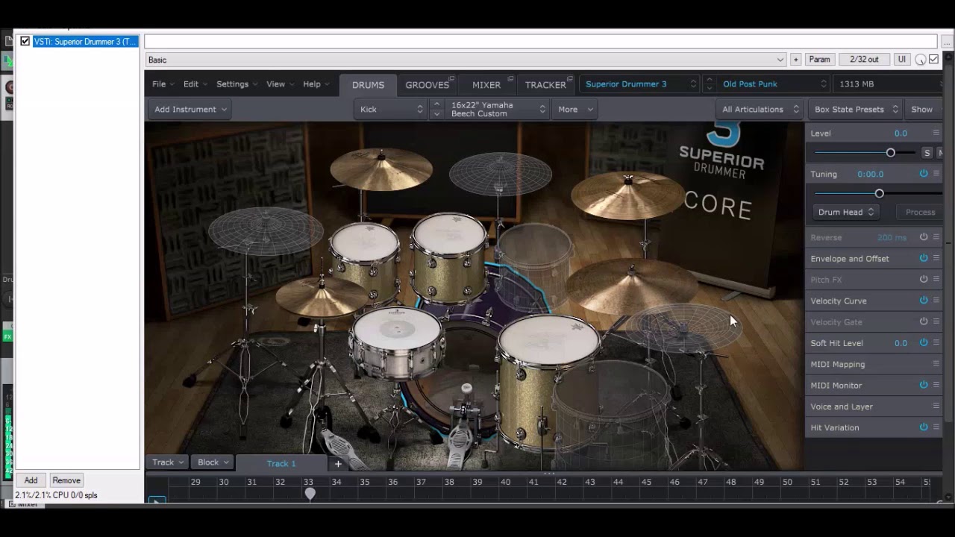955x537 pixels.
Task: Toggle Envelope and Offset power button
Action: click(x=924, y=258)
